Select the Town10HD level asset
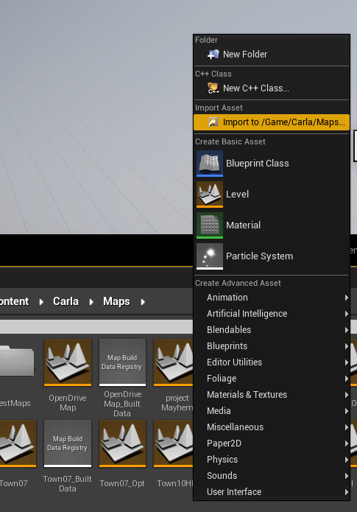This screenshot has height=512, width=357. [174, 443]
